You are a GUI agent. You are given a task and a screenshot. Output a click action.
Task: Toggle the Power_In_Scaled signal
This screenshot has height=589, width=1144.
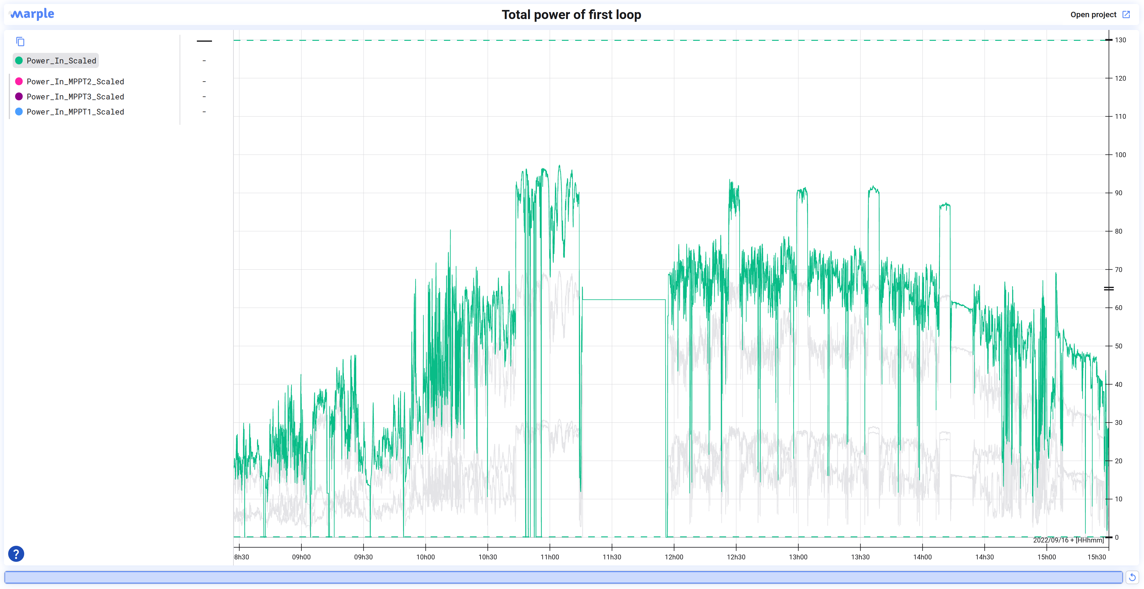click(x=61, y=61)
